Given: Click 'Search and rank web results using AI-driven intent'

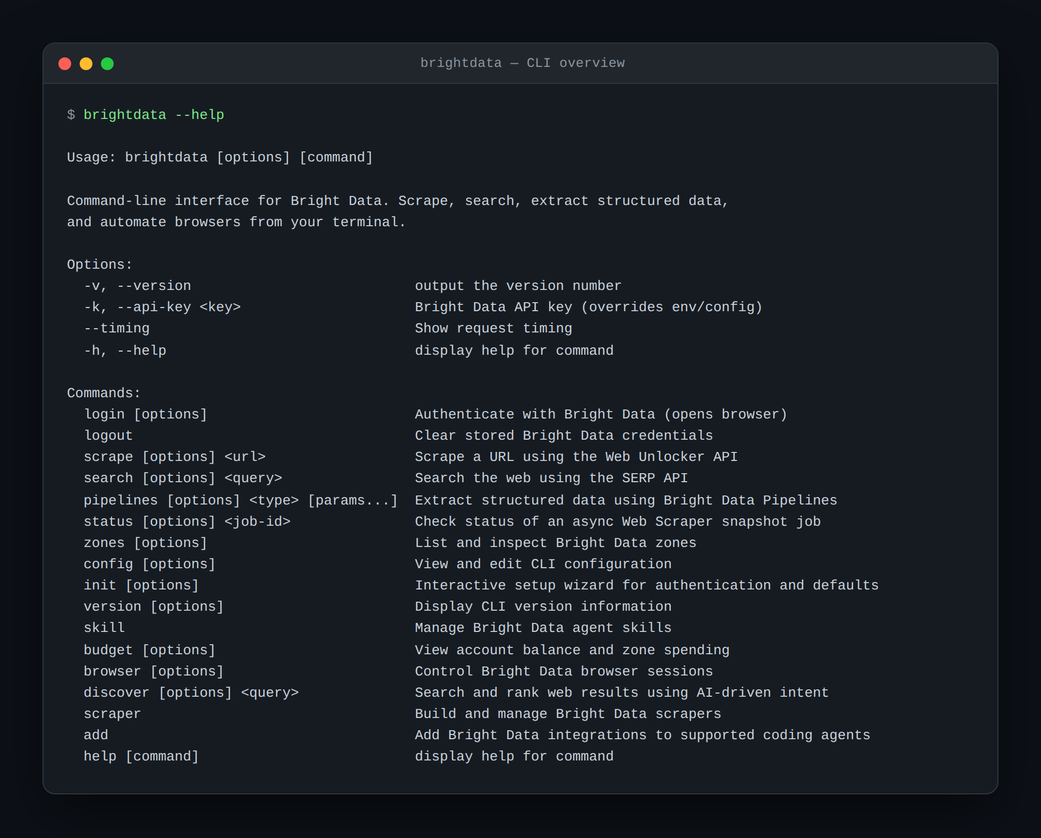Looking at the screenshot, I should [x=621, y=692].
